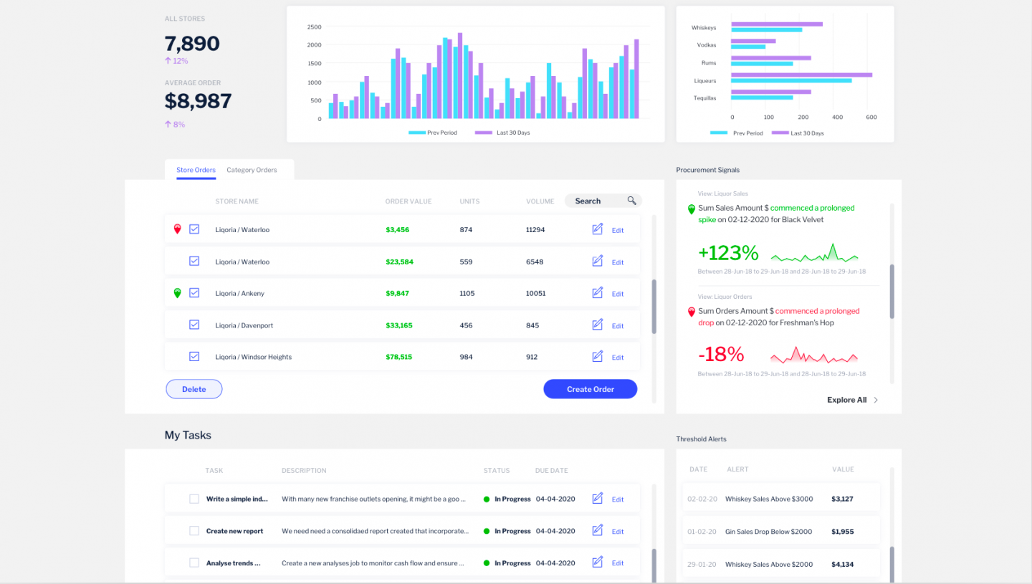Screen dimensions: 1032x584
Task: Uncheck the Liqoria / Windsor Heights checkbox
Action: coord(194,356)
